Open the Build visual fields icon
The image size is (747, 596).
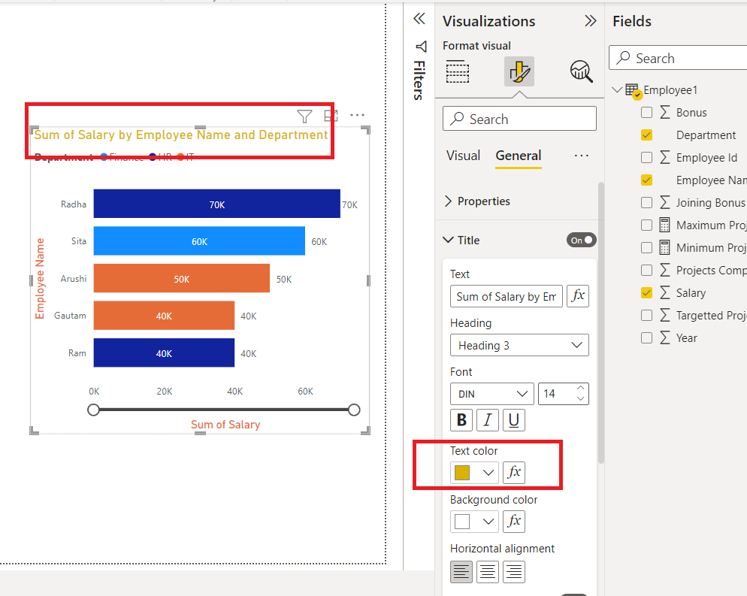(x=458, y=71)
